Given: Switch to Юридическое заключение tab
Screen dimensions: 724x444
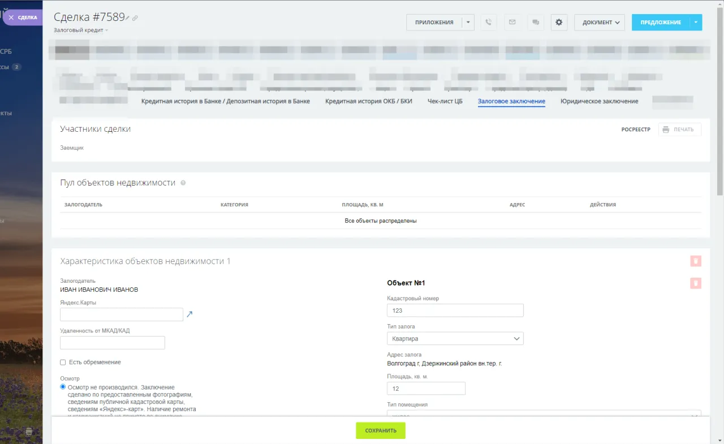Looking at the screenshot, I should 599,101.
